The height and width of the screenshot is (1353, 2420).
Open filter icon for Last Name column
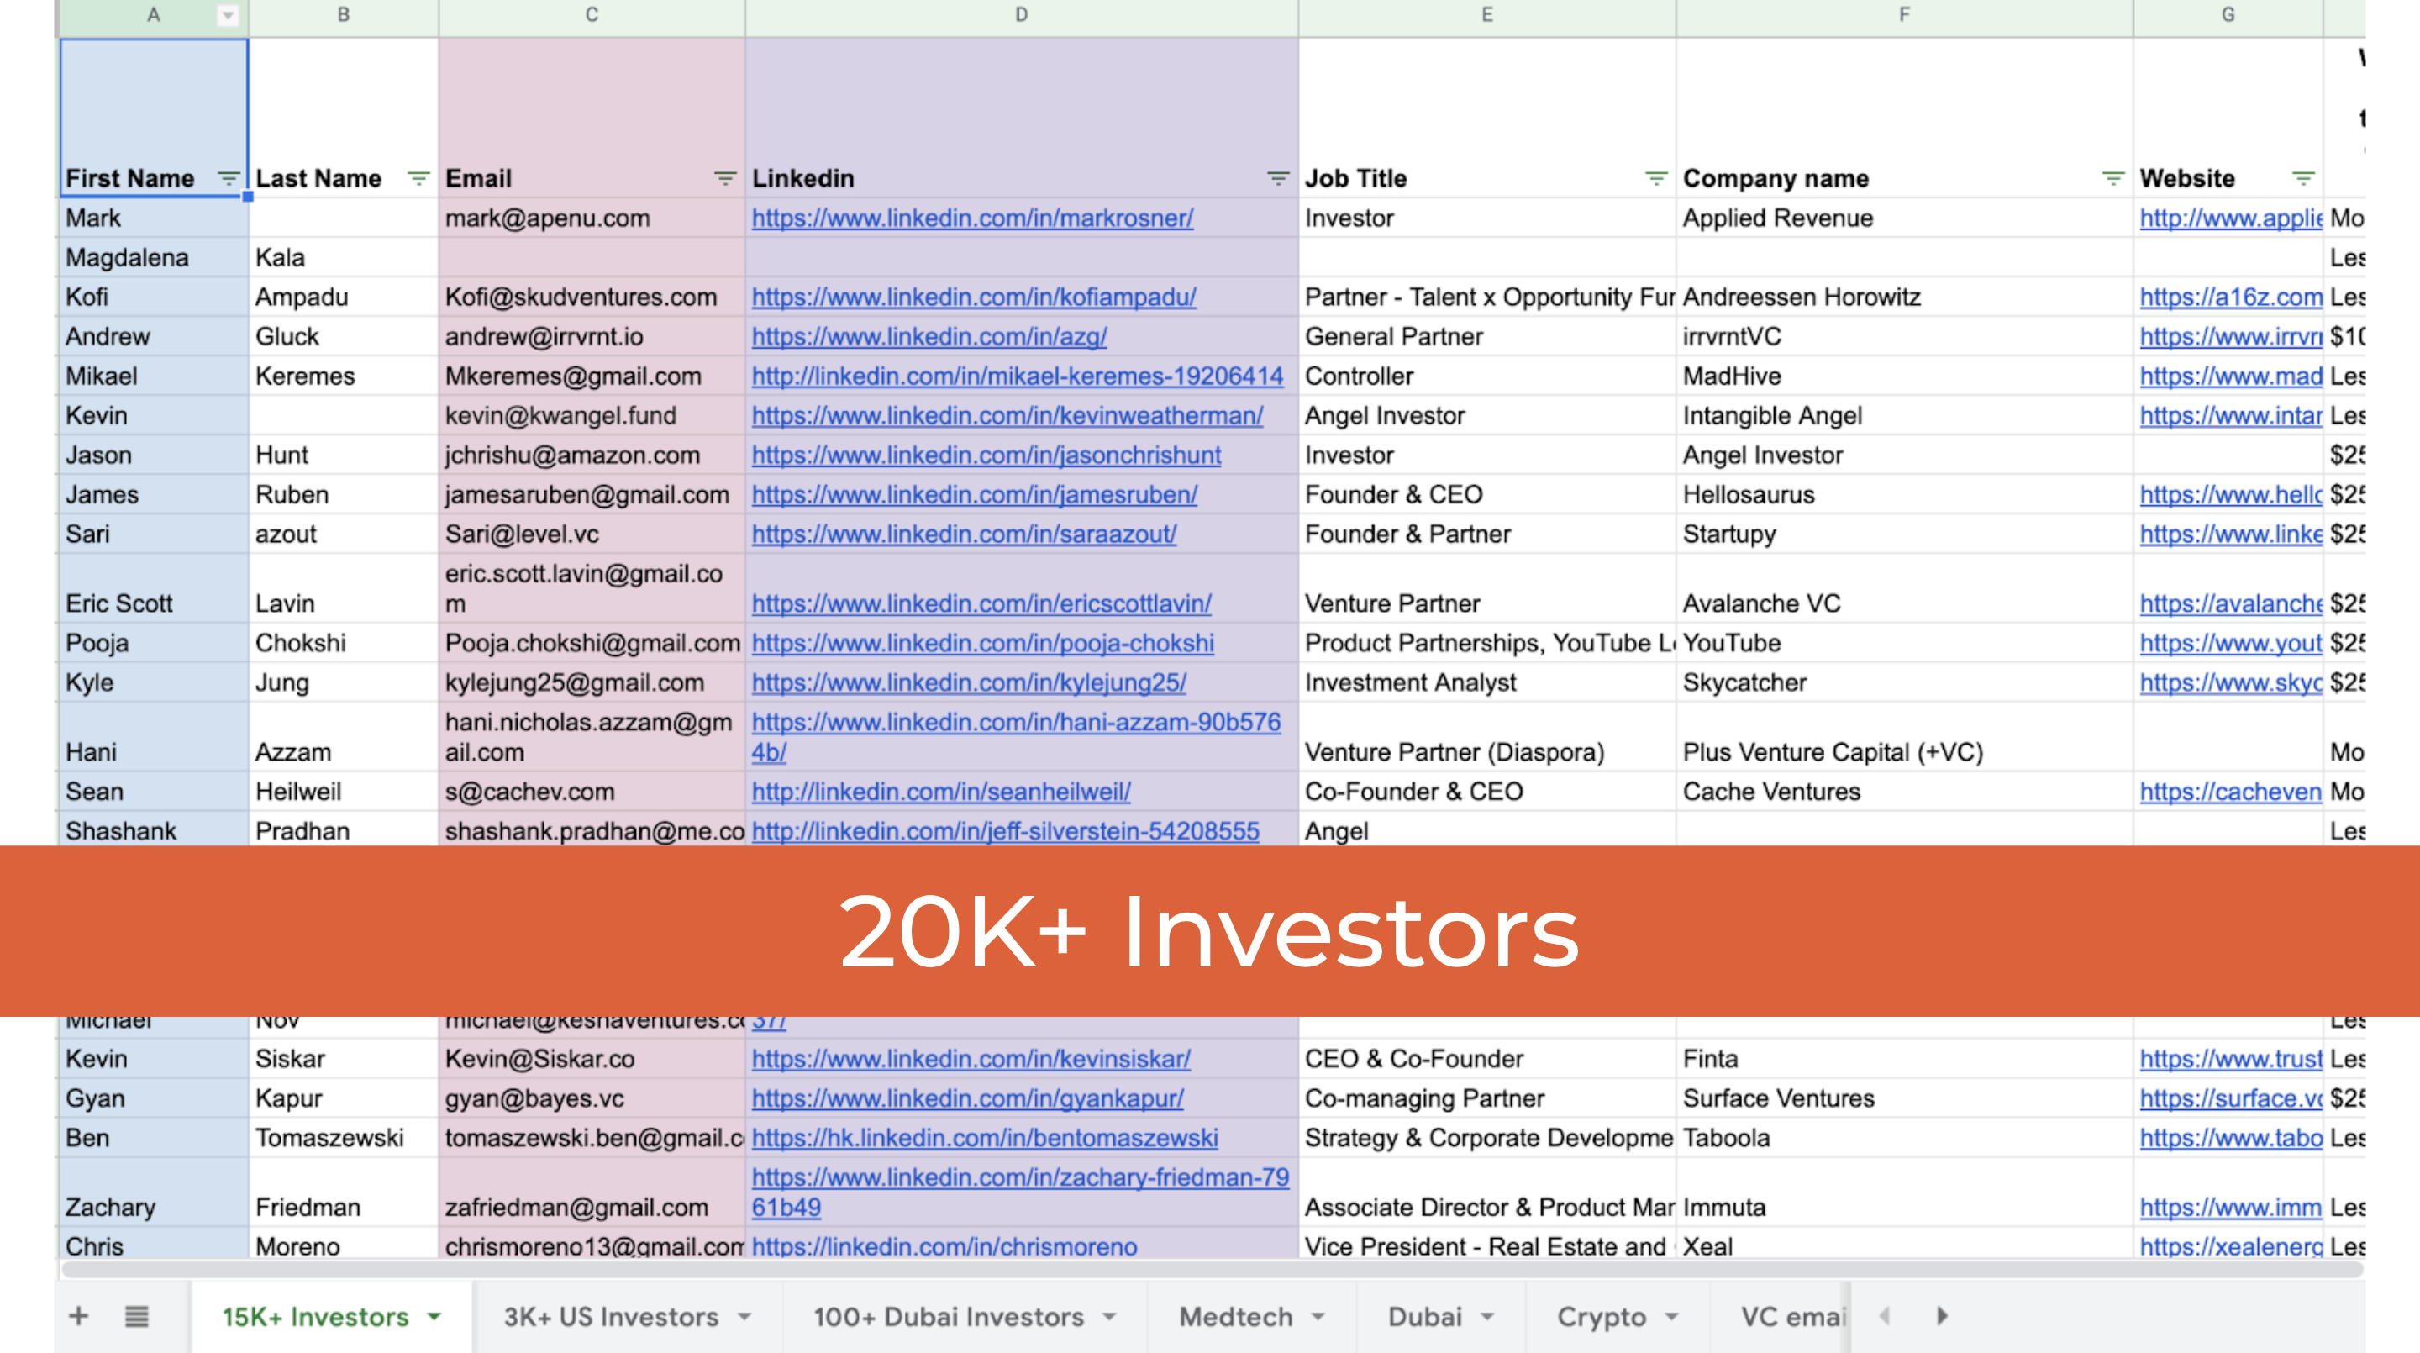click(x=418, y=177)
